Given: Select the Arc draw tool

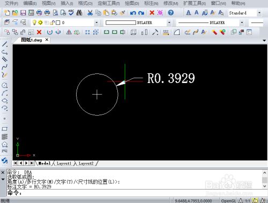Looking at the screenshot, I should pos(4,93).
